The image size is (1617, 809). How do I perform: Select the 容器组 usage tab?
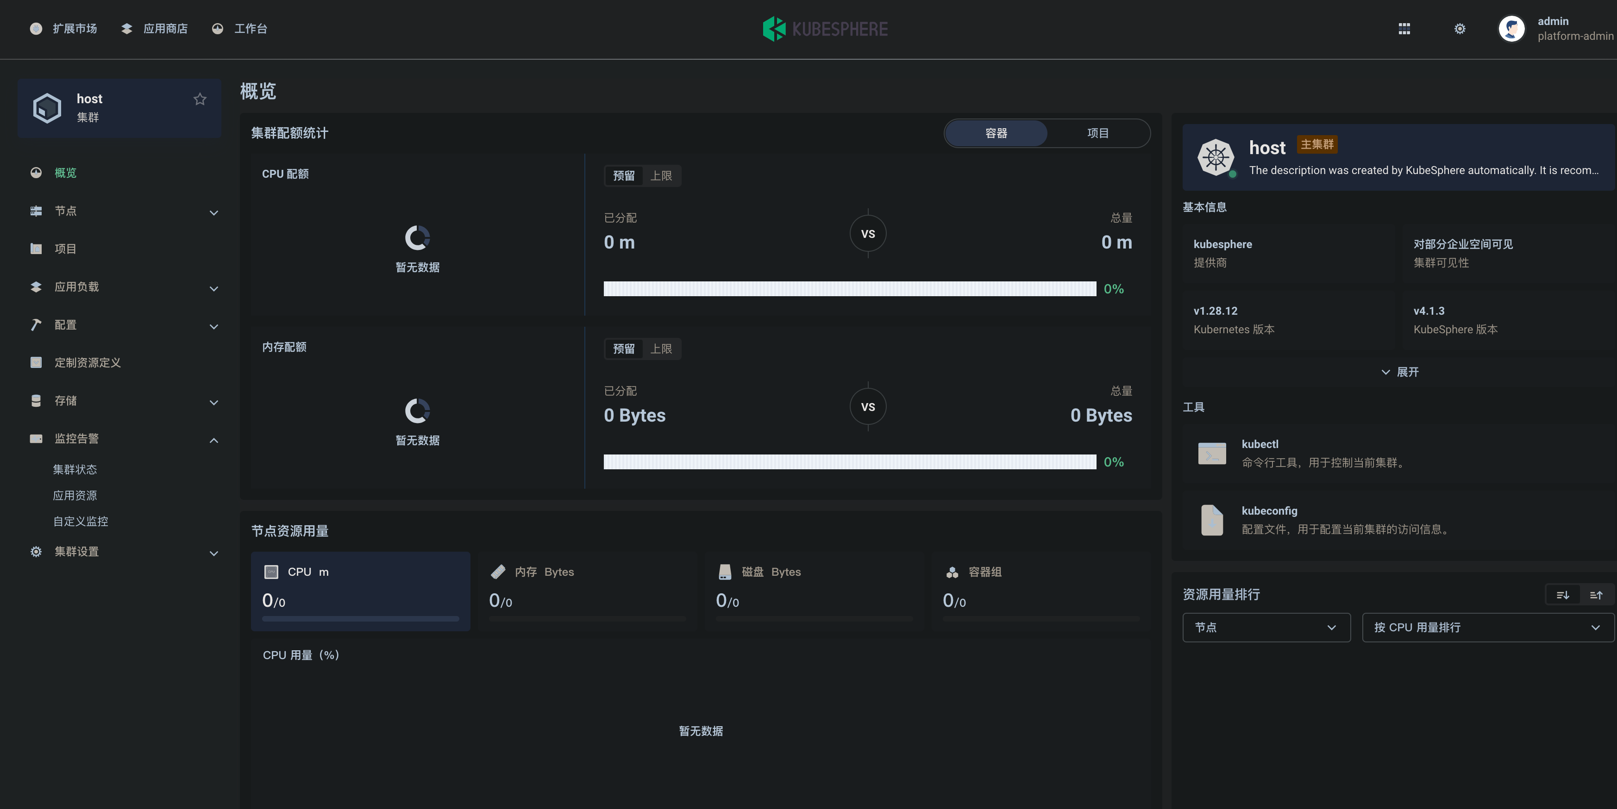pyautogui.click(x=1041, y=591)
